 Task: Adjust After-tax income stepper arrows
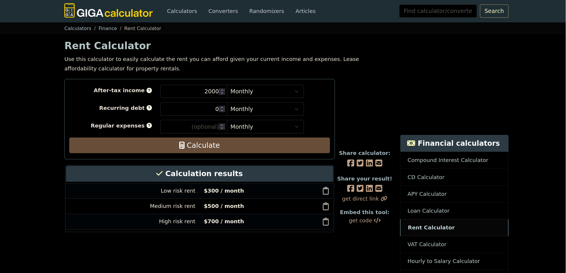pyautogui.click(x=222, y=92)
